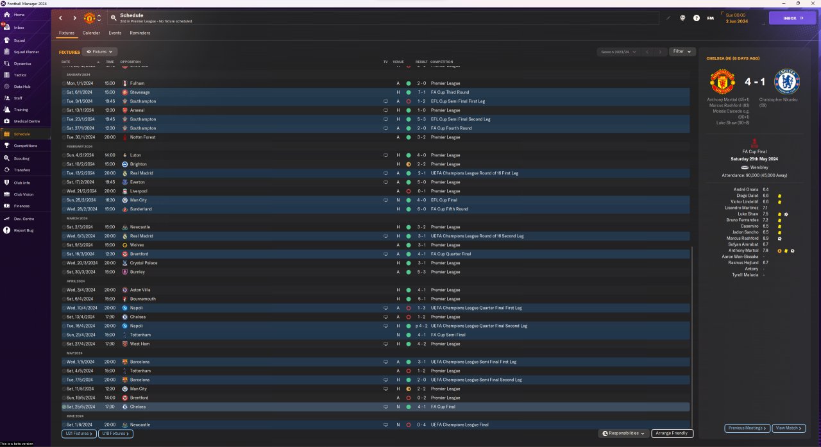Open the Transfers arrows icon
Image resolution: width=821 pixels, height=447 pixels.
[x=6, y=170]
